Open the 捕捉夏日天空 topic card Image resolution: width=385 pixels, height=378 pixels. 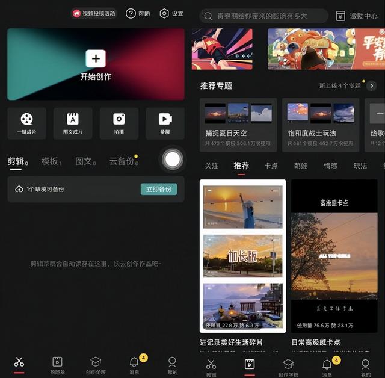point(238,125)
